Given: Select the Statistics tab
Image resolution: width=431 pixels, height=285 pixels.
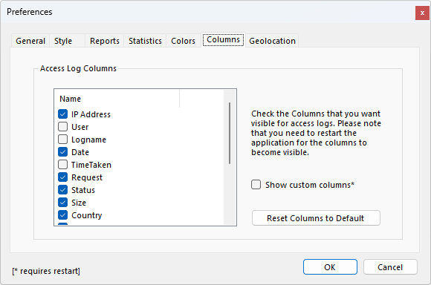Looking at the screenshot, I should [145, 41].
